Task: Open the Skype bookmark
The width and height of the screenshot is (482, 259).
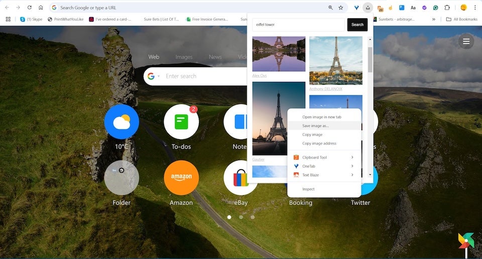Action: tap(31, 19)
